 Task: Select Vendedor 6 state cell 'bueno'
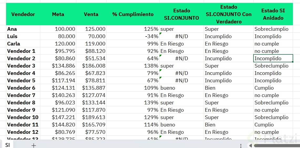point(181,88)
